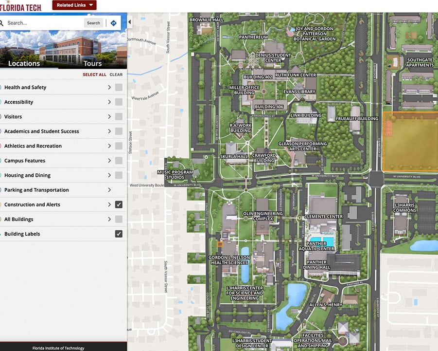The width and height of the screenshot is (438, 351).
Task: Check the Visitors category checkbox
Action: click(119, 117)
